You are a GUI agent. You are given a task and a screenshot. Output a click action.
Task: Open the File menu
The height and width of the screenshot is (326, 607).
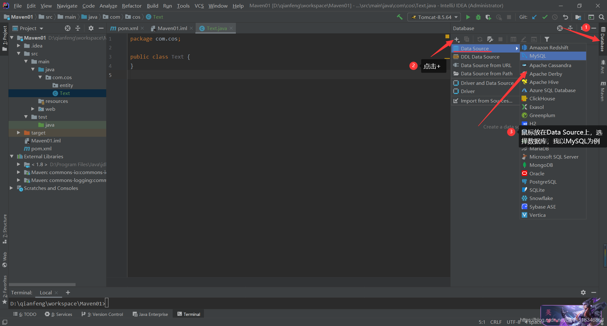(18, 6)
